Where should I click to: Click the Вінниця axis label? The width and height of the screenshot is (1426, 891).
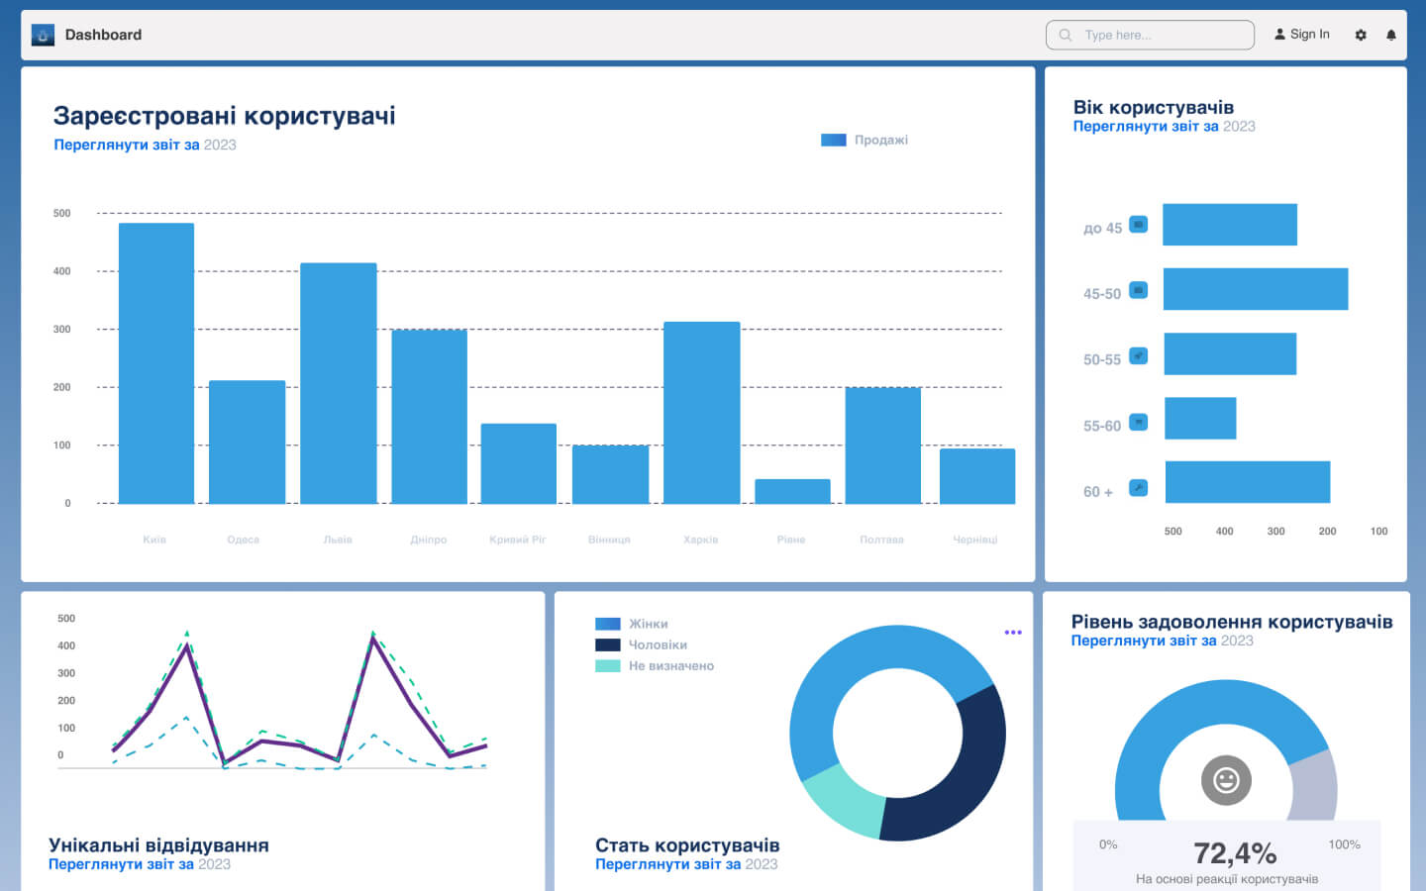click(x=609, y=540)
